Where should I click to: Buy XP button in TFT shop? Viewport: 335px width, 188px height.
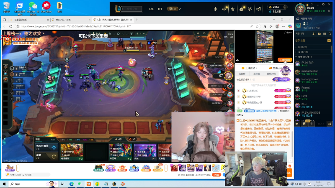click(46, 147)
